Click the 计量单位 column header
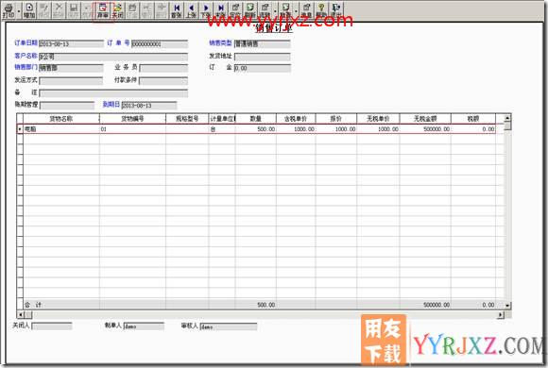The image size is (548, 368). click(x=222, y=119)
